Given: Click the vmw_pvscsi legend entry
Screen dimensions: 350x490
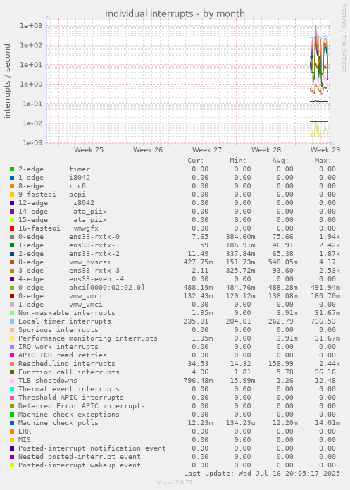Looking at the screenshot, I should [x=65, y=262].
